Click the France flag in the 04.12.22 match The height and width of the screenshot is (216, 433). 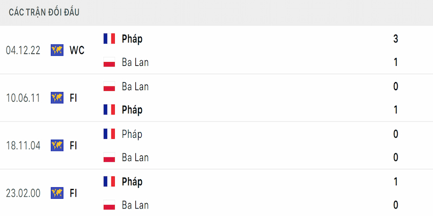(109, 38)
